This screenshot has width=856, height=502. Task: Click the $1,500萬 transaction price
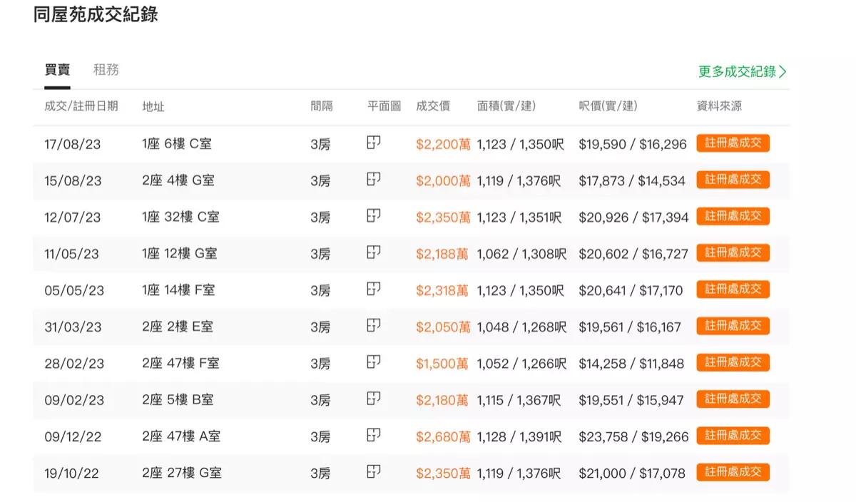[442, 363]
